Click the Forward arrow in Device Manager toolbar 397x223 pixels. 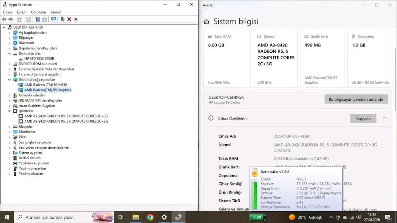click(10, 19)
